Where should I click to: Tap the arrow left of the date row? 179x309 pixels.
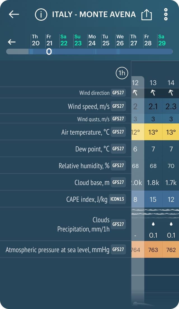11,42
